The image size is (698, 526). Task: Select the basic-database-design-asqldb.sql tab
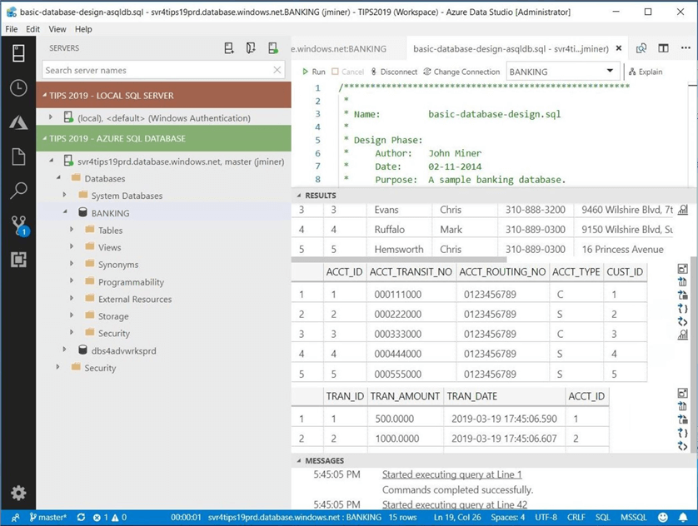click(x=511, y=48)
